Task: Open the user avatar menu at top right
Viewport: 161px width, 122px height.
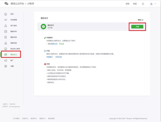Action: (x=151, y=4)
